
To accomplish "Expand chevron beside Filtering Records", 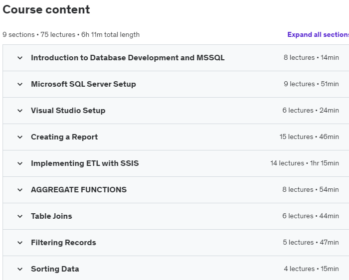I will [x=20, y=243].
